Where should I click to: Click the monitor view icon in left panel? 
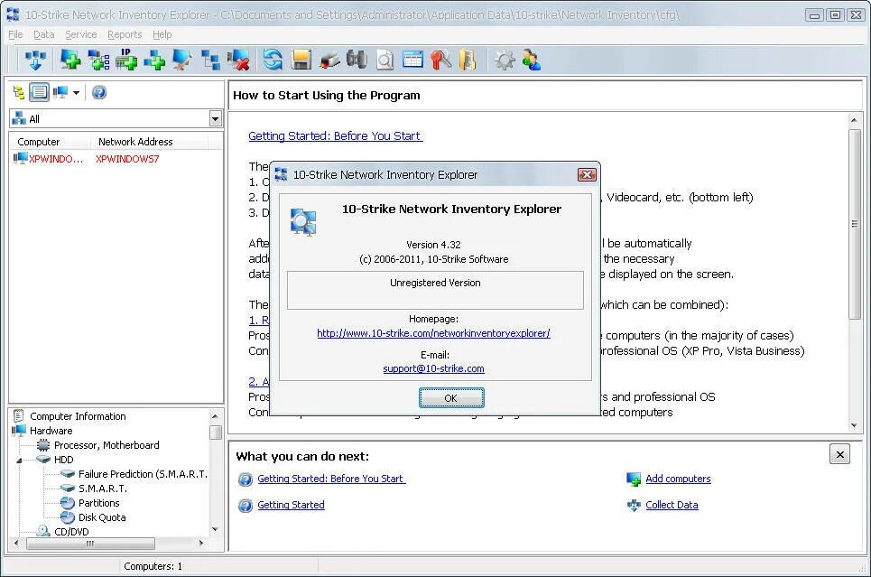60,92
